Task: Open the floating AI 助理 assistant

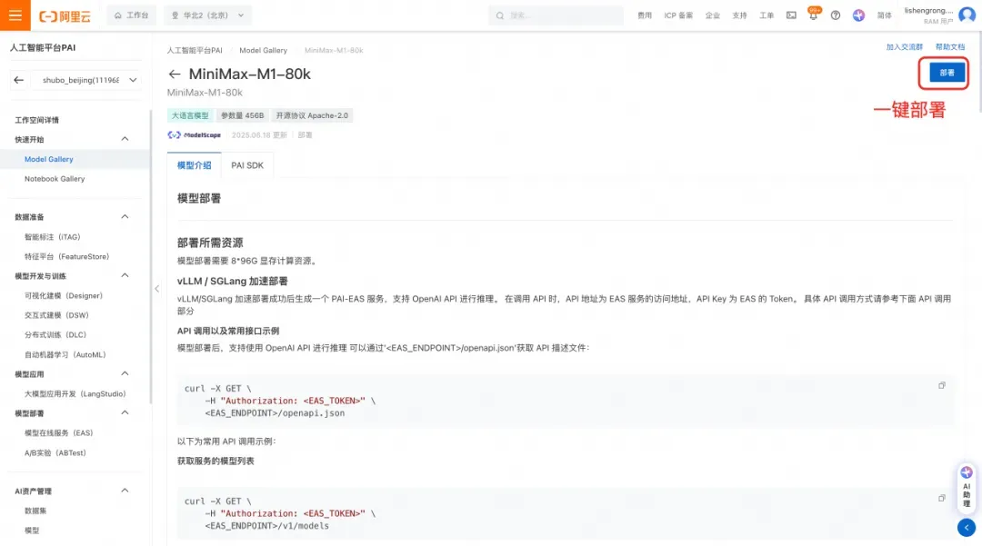Action: point(967,487)
